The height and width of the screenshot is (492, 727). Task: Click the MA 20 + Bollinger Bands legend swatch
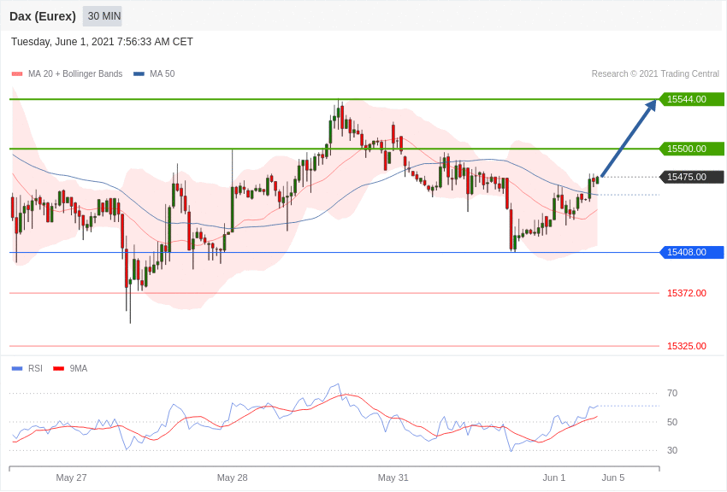click(17, 74)
